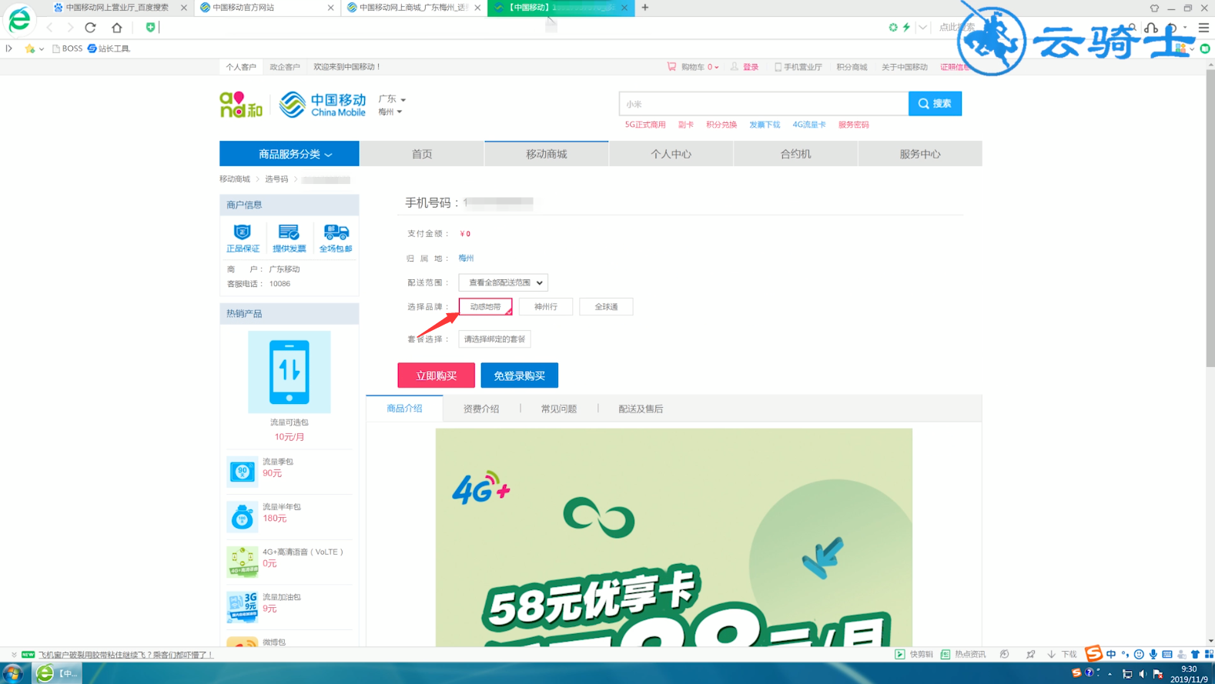This screenshot has width=1215, height=684.
Task: Click 正品保证 merchant icon
Action: 243,239
